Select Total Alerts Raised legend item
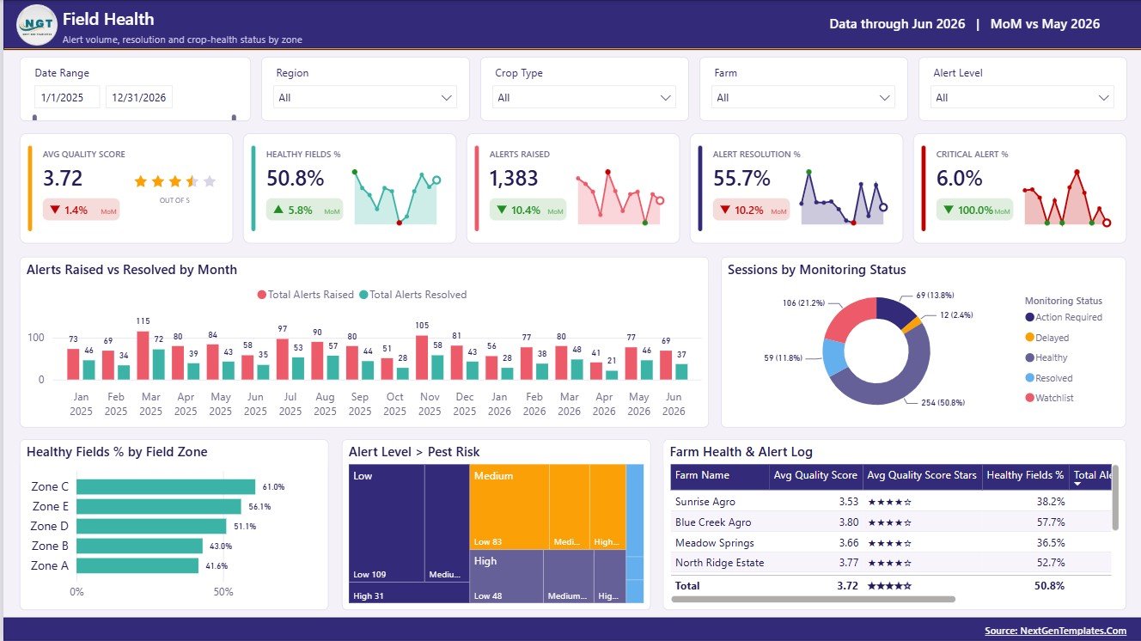 [305, 295]
